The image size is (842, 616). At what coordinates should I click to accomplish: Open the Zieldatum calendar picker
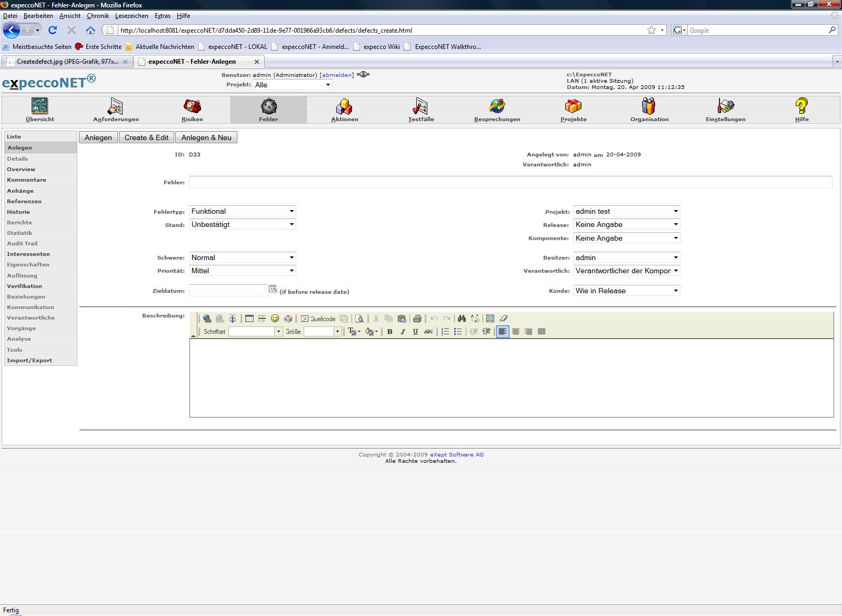273,290
